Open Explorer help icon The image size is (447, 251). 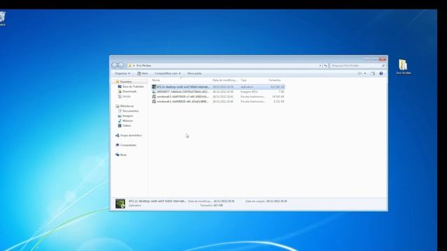click(x=381, y=73)
